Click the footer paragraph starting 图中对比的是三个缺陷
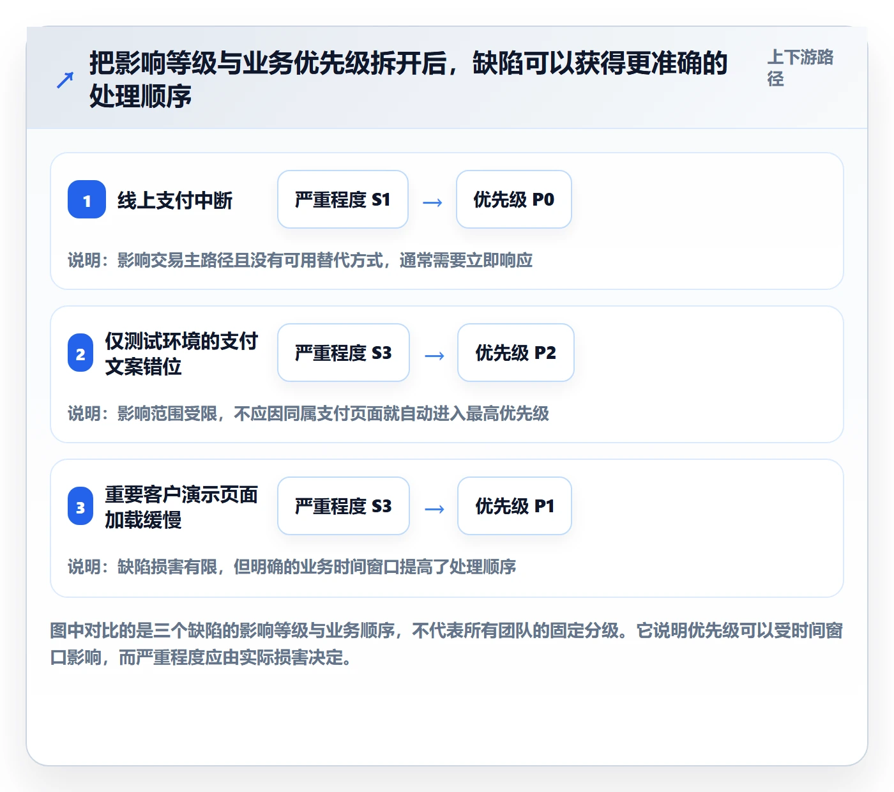Screen dimensions: 894x792 pos(446,644)
